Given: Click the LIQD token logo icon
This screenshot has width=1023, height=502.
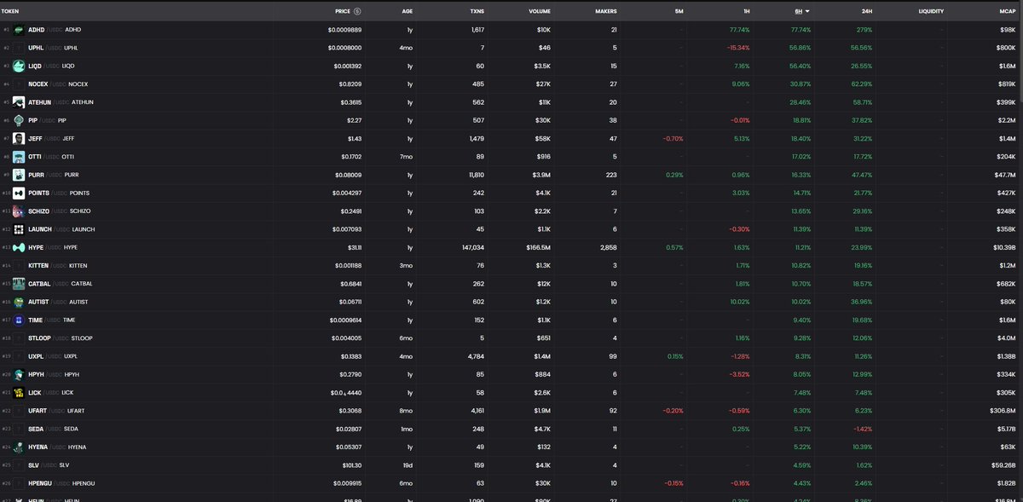Looking at the screenshot, I should [x=19, y=66].
